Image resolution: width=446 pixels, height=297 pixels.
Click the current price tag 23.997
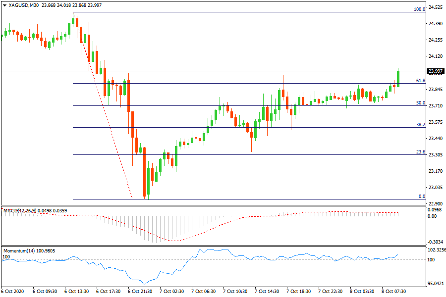point(436,71)
